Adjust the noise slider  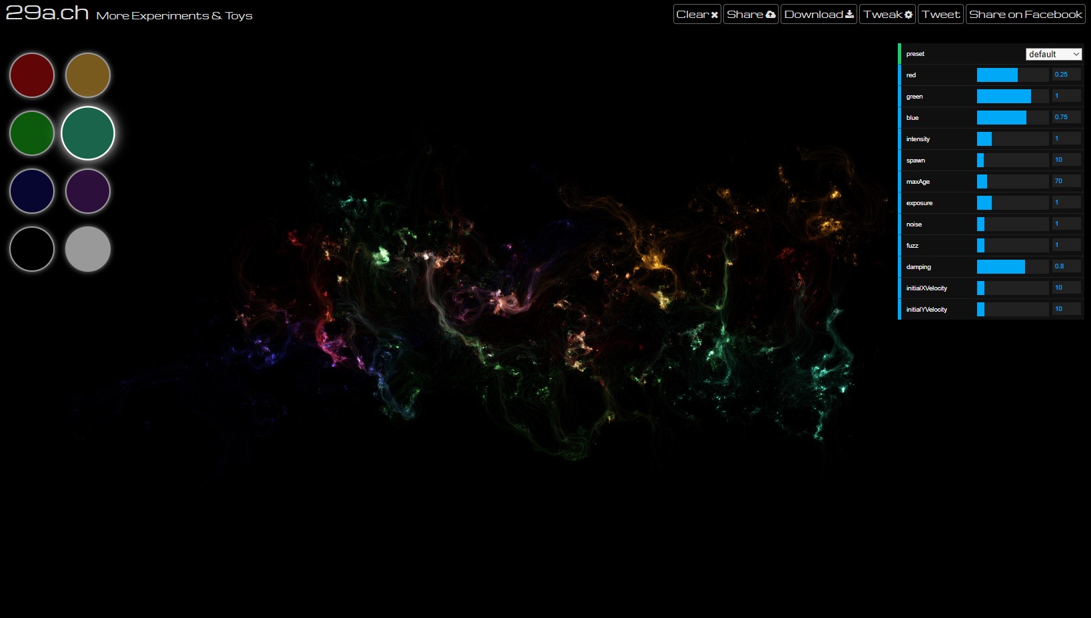[1013, 224]
